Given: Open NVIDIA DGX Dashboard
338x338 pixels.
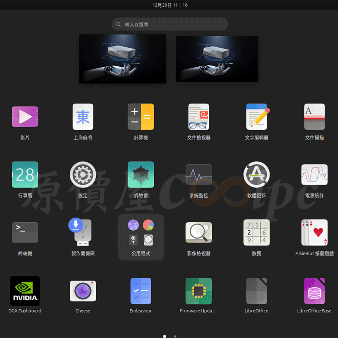Looking at the screenshot, I should tap(25, 291).
